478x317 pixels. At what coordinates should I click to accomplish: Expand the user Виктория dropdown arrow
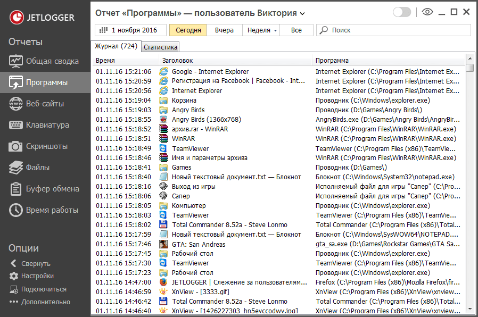point(302,14)
